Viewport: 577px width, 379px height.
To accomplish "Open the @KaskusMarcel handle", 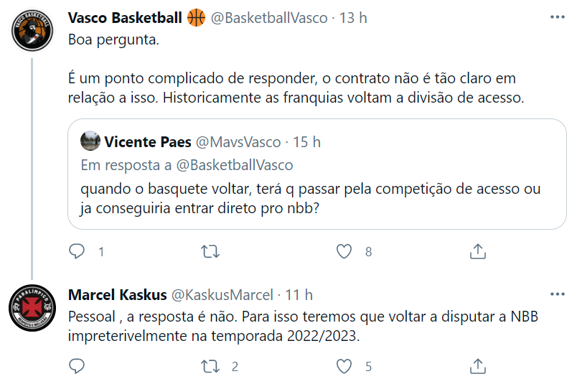I will click(222, 295).
